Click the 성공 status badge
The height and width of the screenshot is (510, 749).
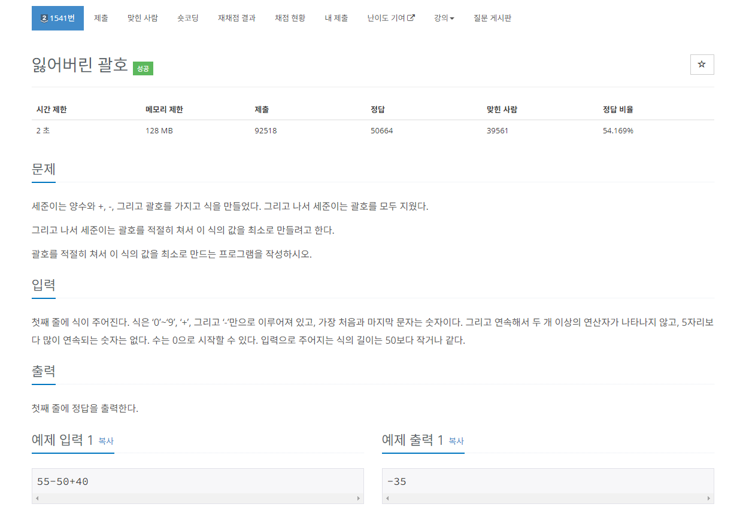(143, 68)
